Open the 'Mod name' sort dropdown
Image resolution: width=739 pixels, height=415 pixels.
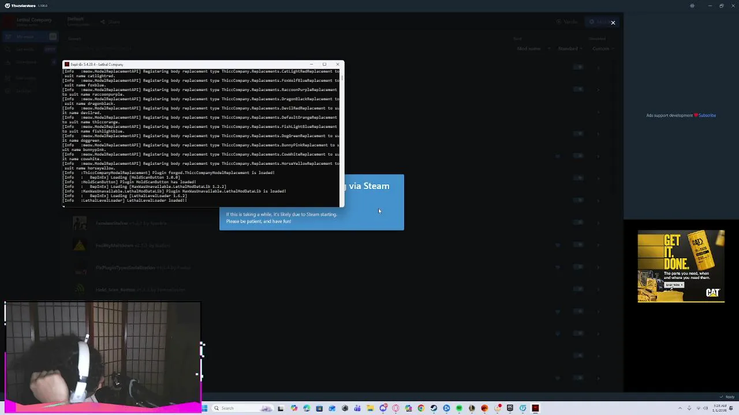[x=533, y=48]
